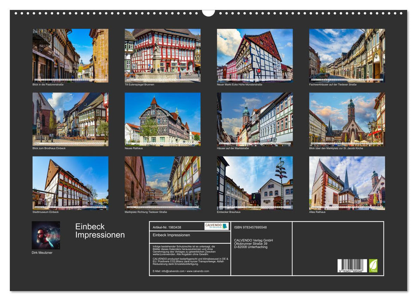The image size is (417, 301).
Task: Select the Einbecker Brauhaus caption
Action: (x=228, y=212)
